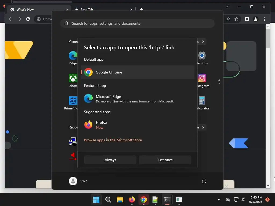Click Chrome page vertical scrollbar thumb
Image resolution: width=275 pixels, height=206 pixels.
[x=268, y=38]
